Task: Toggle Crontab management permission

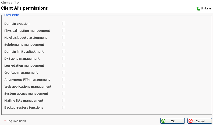Action: coord(64,73)
